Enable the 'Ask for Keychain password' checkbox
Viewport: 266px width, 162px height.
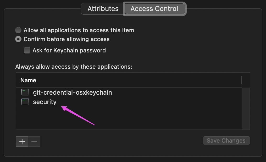tap(27, 50)
